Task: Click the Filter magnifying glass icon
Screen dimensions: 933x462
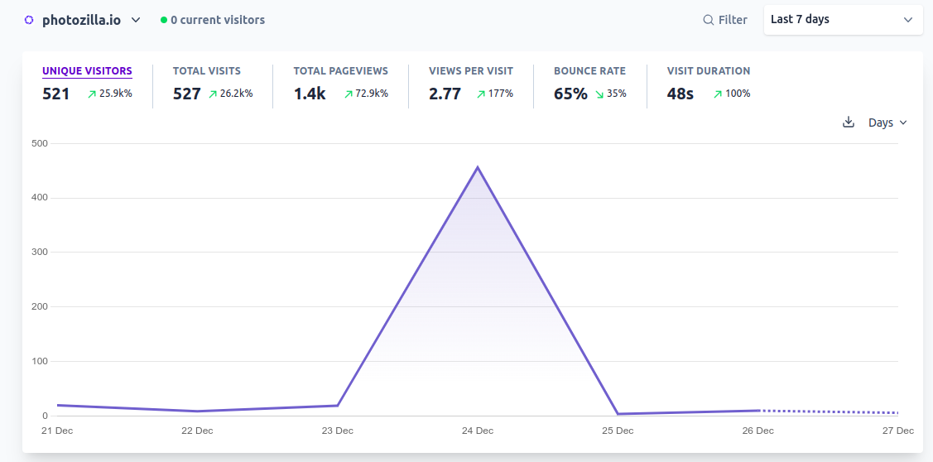Action: 709,20
